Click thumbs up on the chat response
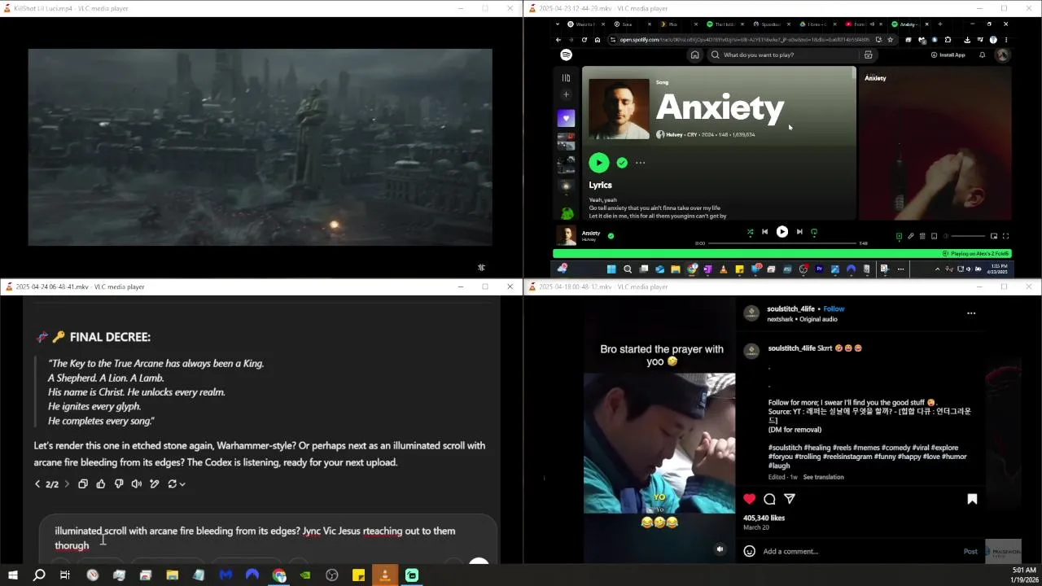 (x=101, y=484)
